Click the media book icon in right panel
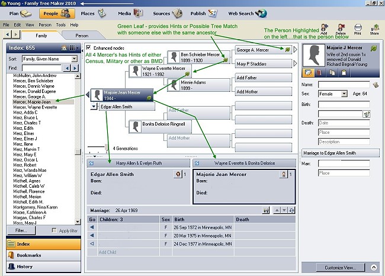 click(319, 72)
